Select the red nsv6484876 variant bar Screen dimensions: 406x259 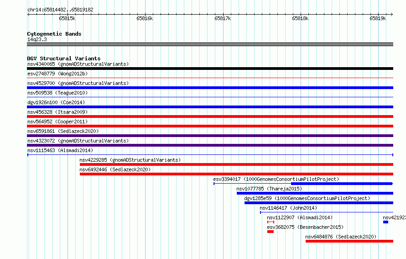pos(349,241)
